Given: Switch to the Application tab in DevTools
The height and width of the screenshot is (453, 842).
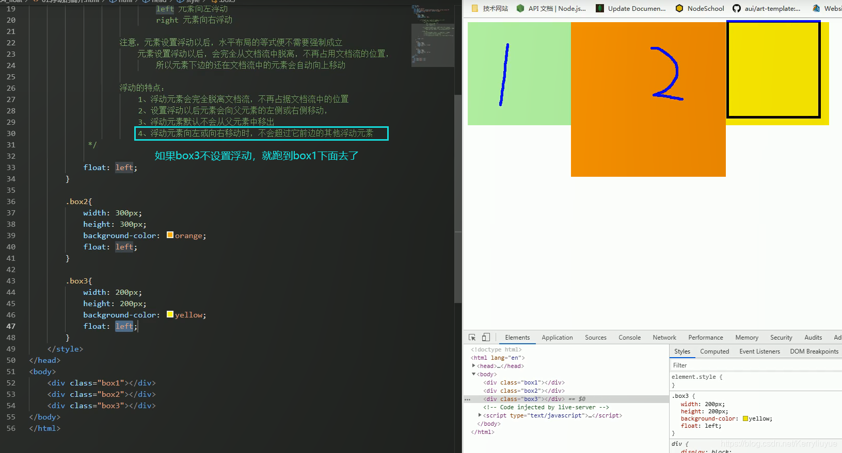Looking at the screenshot, I should click(x=557, y=338).
